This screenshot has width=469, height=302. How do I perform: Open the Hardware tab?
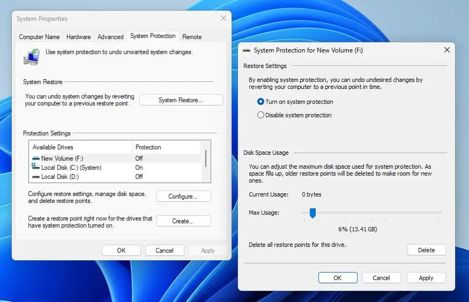(x=78, y=37)
